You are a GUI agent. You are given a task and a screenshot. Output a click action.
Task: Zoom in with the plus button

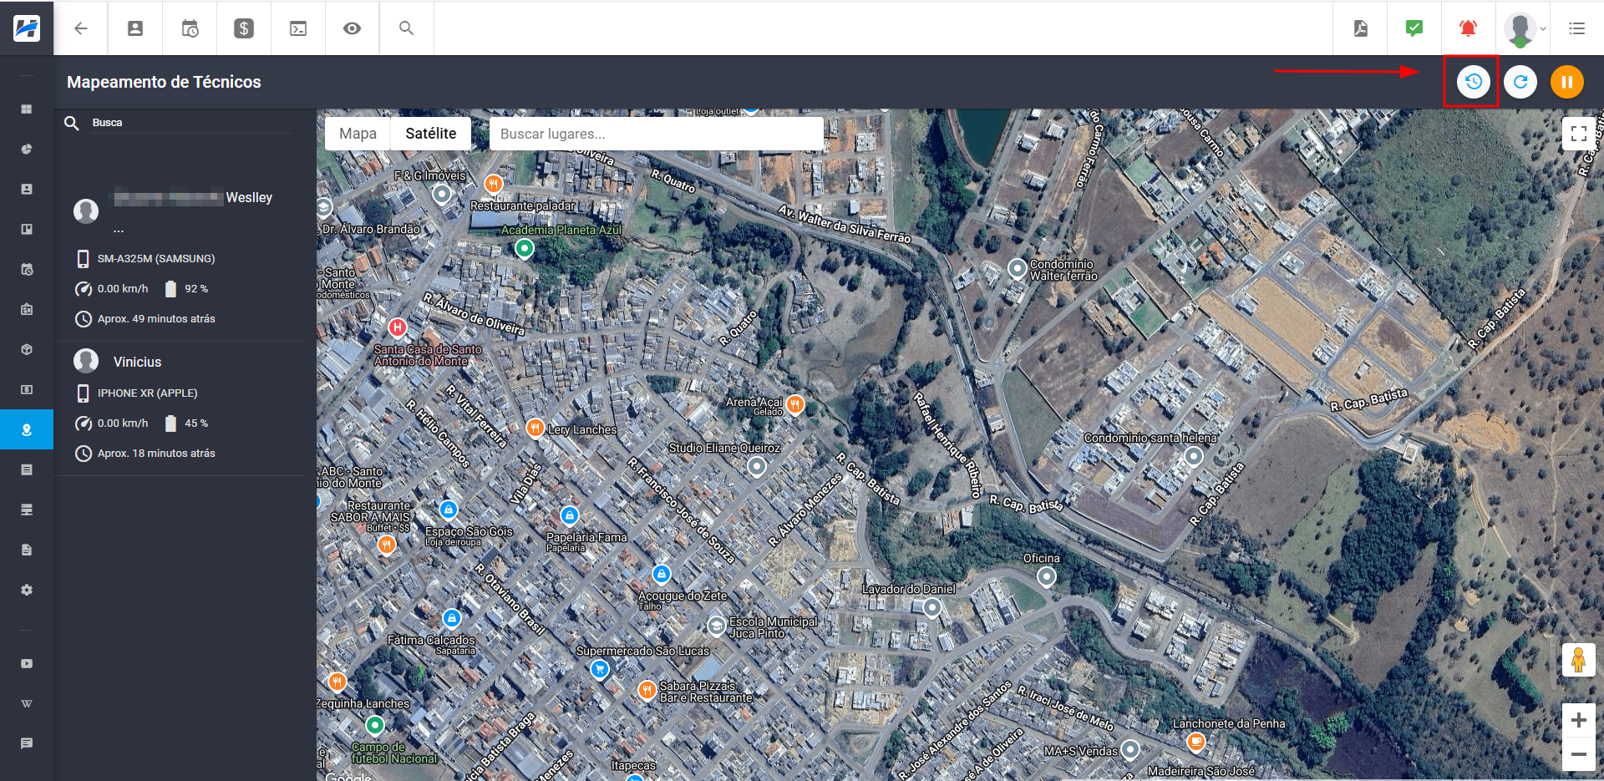click(1579, 720)
